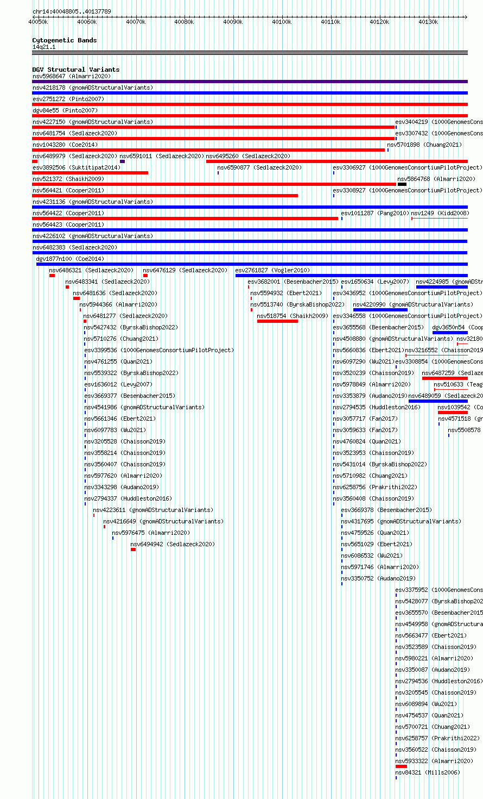Open nsv6482383 (Sedlazeck2020) label
The width and height of the screenshot is (483, 799).
click(75, 247)
